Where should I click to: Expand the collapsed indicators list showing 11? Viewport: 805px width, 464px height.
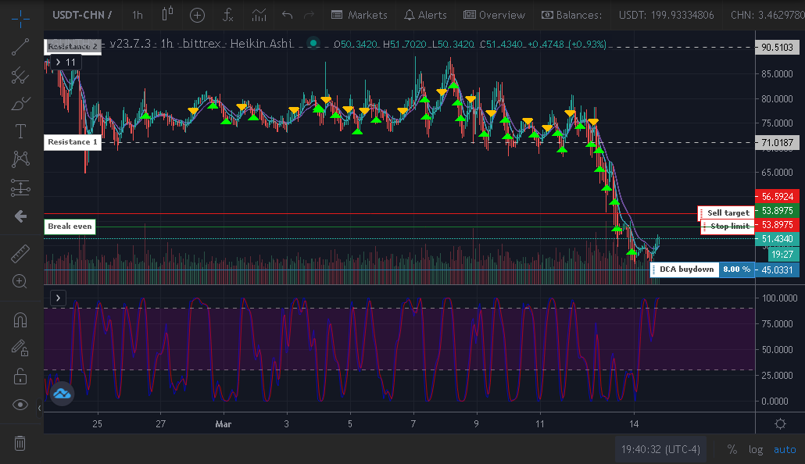tap(65, 62)
